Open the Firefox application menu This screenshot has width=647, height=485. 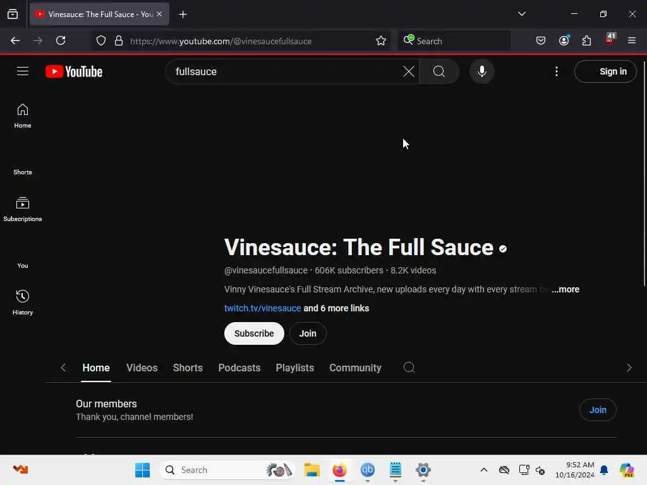point(632,40)
